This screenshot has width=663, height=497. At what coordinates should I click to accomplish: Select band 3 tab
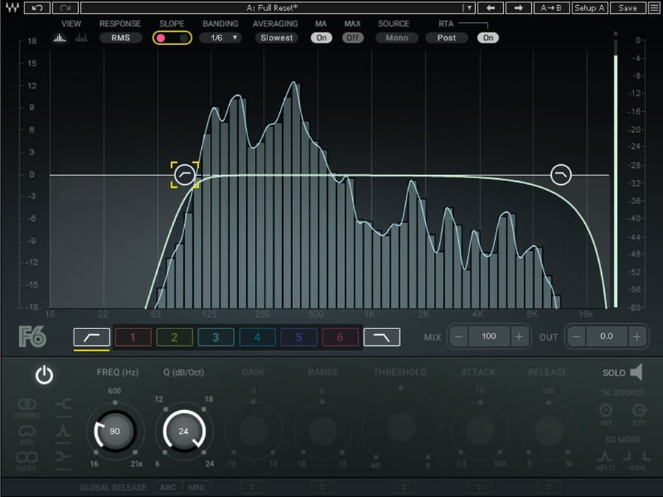216,337
